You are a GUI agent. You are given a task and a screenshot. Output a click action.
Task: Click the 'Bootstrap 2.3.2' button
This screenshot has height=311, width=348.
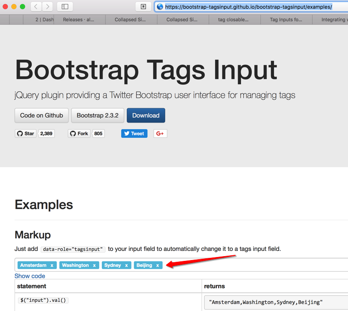[x=97, y=115]
